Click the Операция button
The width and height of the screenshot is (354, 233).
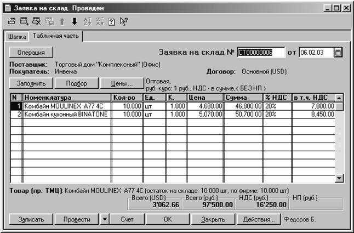(31, 53)
